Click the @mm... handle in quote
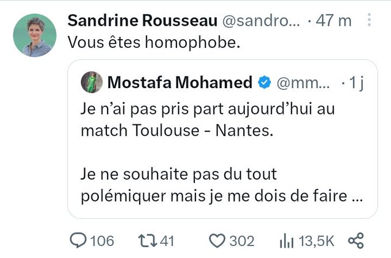 [x=304, y=84]
